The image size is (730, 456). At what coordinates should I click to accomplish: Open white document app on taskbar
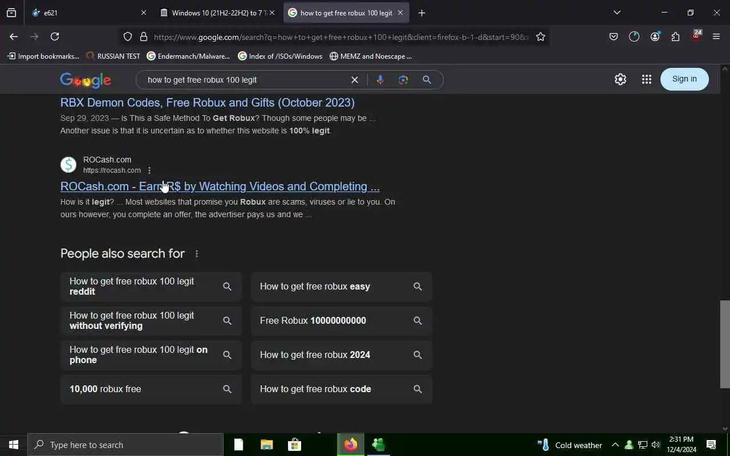pos(238,445)
